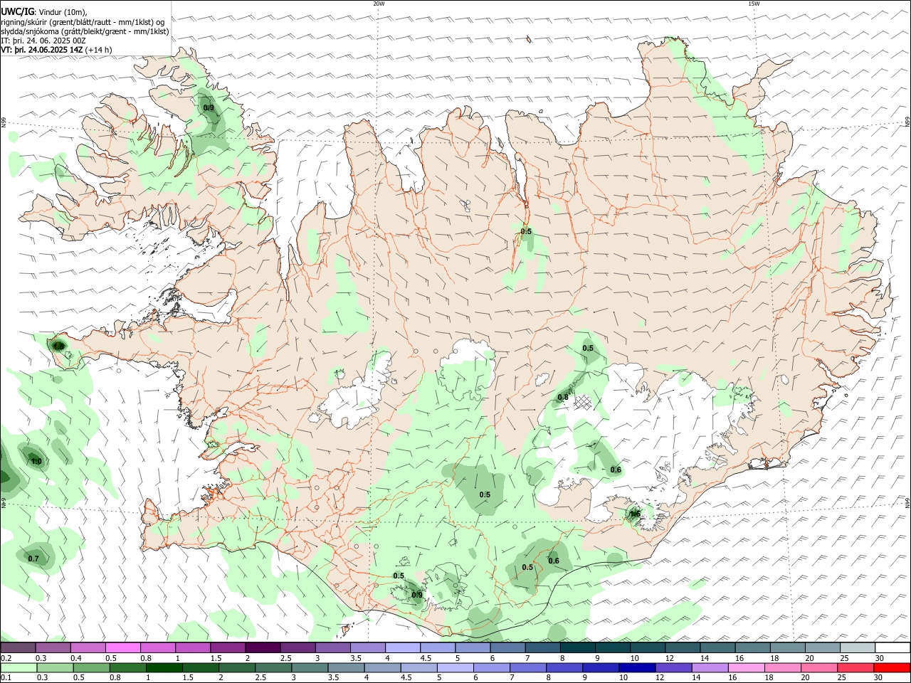911x683 pixels.
Task: Click the rain legend swatch for 0.1–0.3
Action: (18, 668)
